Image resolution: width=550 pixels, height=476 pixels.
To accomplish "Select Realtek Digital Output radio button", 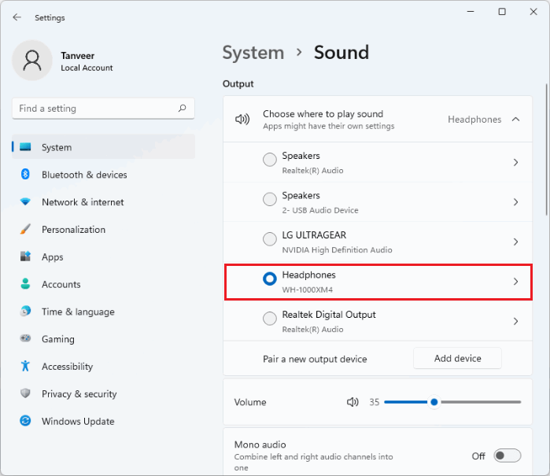I will [270, 319].
